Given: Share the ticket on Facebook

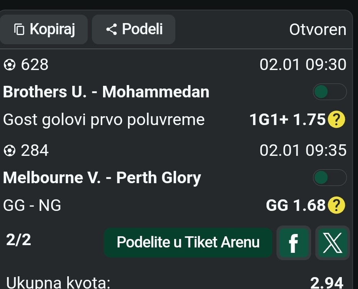Looking at the screenshot, I should click(x=293, y=243).
